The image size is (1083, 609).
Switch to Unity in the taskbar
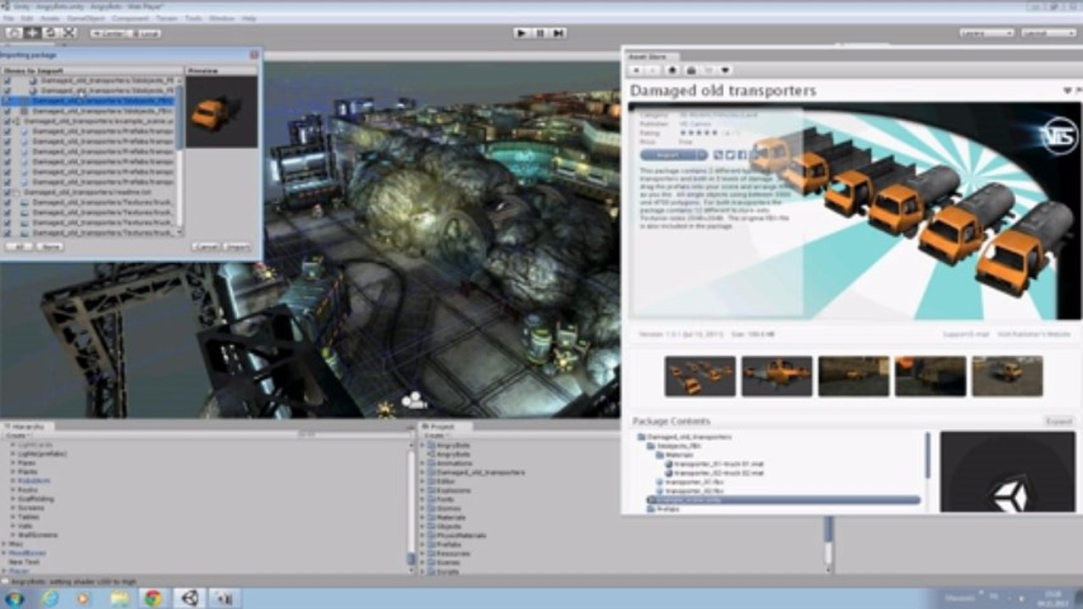click(189, 598)
